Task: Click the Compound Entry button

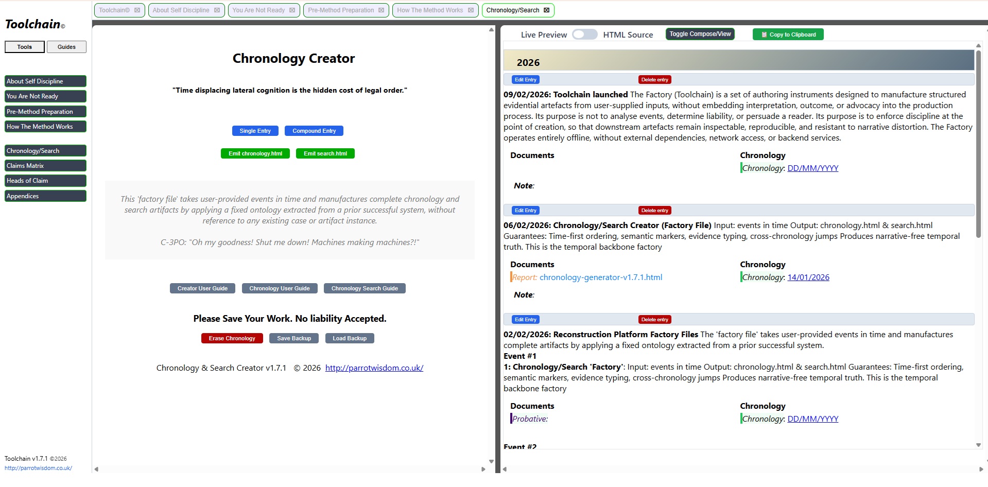Action: pyautogui.click(x=314, y=131)
